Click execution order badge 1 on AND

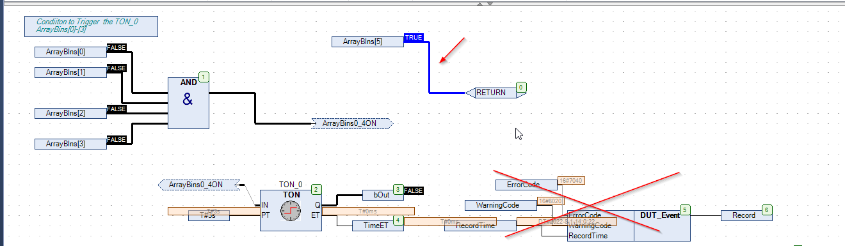click(204, 77)
